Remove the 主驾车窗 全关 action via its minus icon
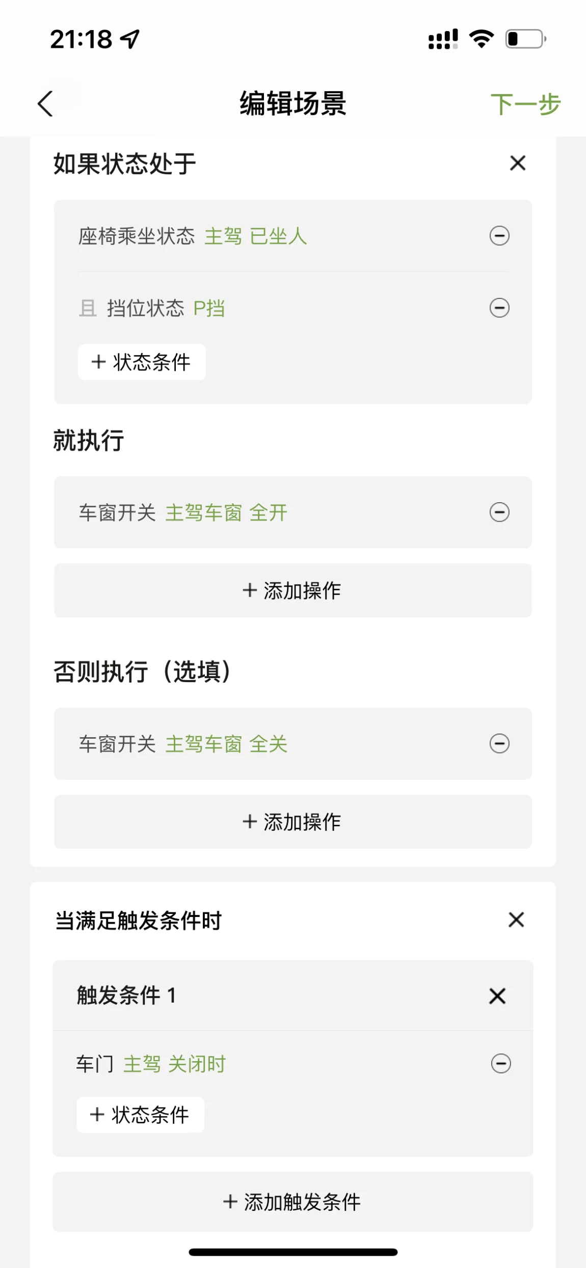The height and width of the screenshot is (1268, 586). (499, 743)
